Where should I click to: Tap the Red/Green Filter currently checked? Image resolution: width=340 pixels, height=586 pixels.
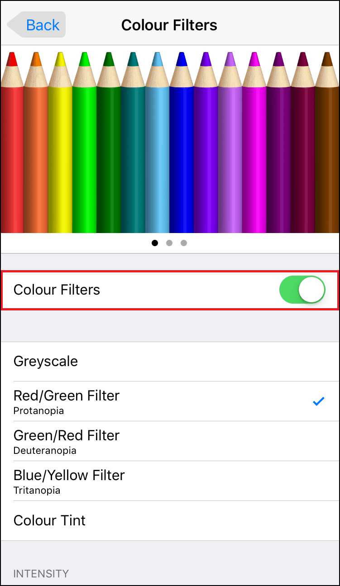click(x=66, y=395)
